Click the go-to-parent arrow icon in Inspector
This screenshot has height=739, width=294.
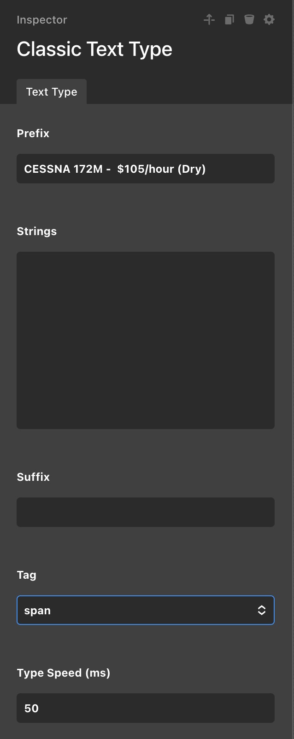point(209,19)
